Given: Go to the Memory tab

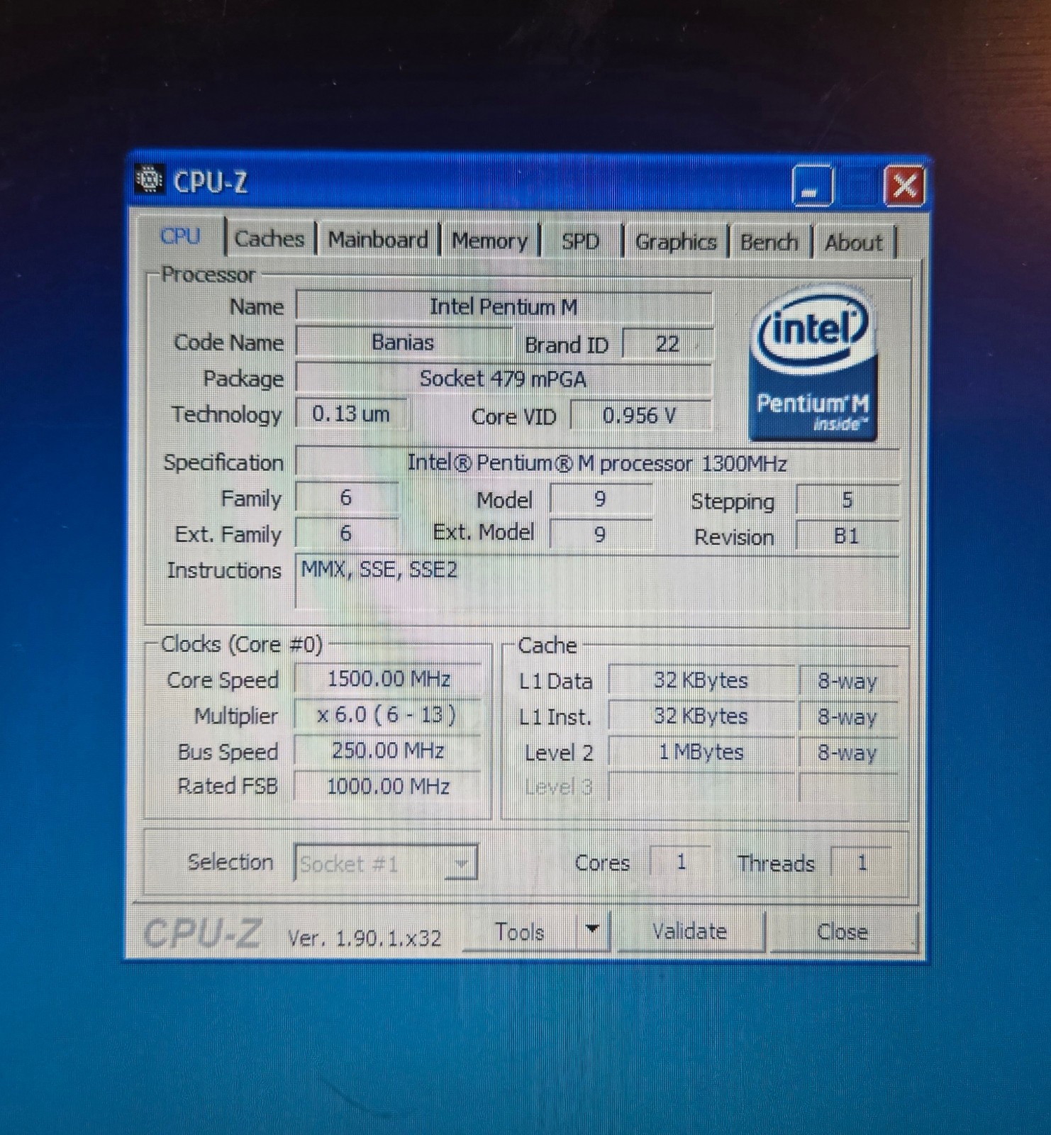Looking at the screenshot, I should pyautogui.click(x=489, y=241).
